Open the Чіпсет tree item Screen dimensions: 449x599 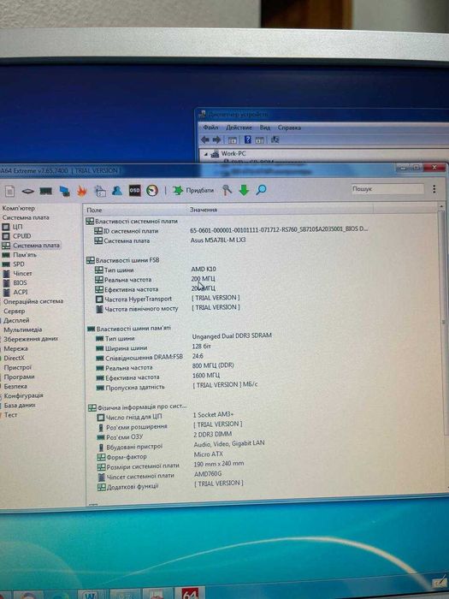tap(22, 274)
